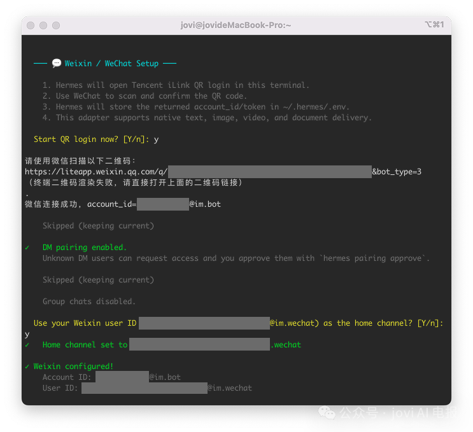The width and height of the screenshot is (473, 432).
Task: Click the ⌥⌘1 shortcut indicator
Action: point(434,24)
